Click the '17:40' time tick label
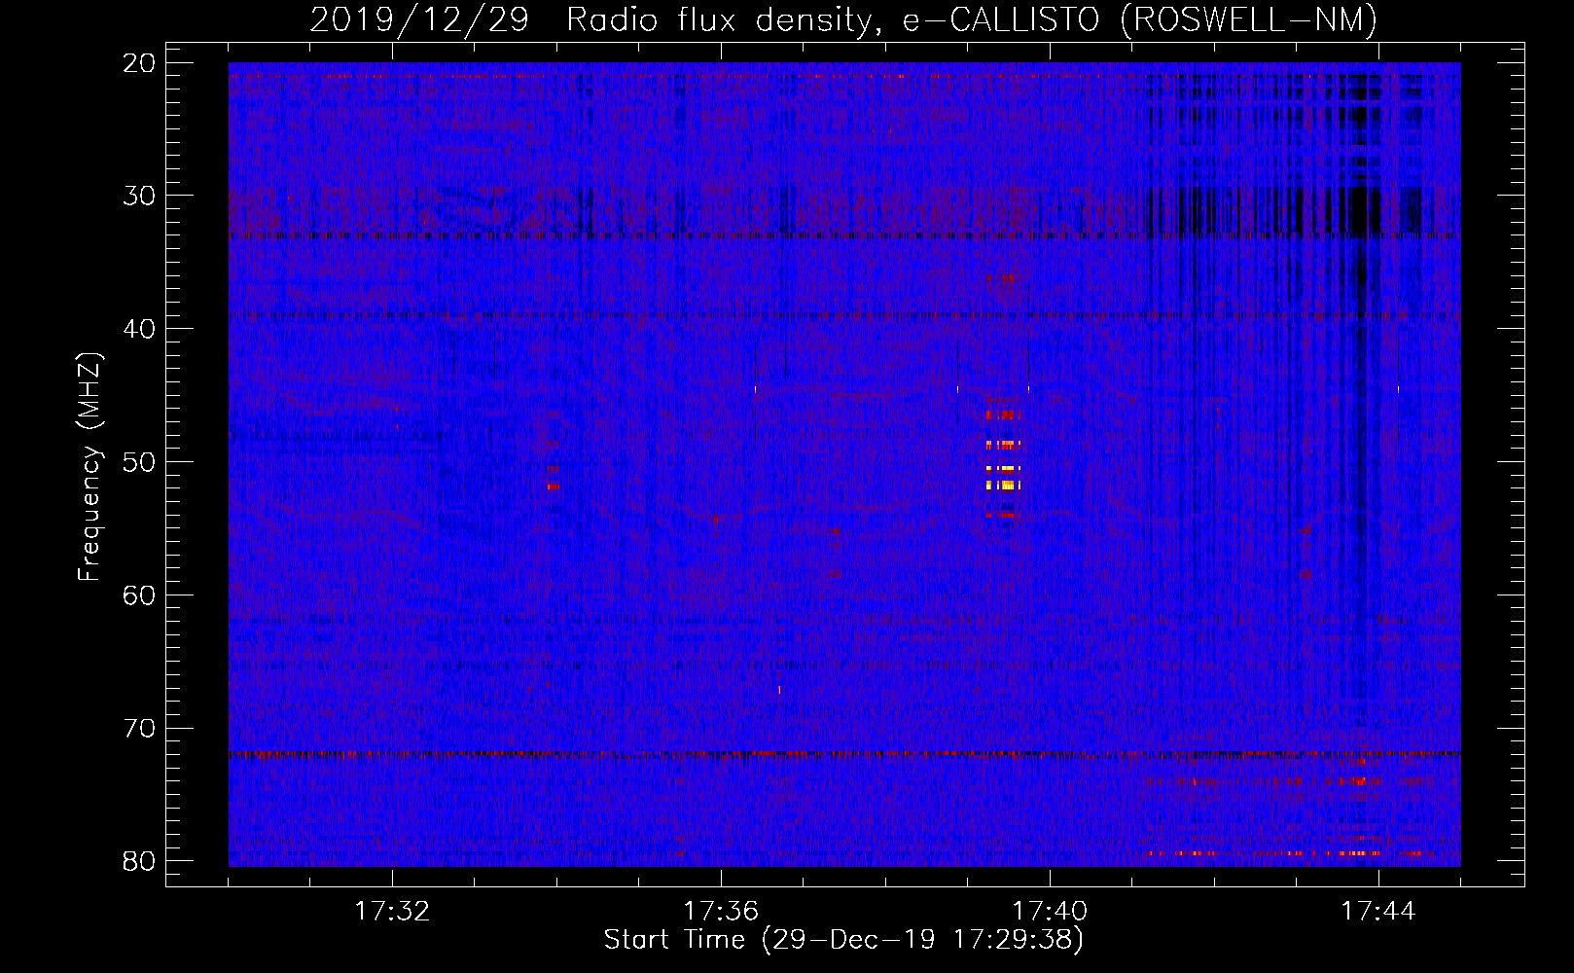Screen dimensions: 1574x973 pyautogui.click(x=1050, y=912)
